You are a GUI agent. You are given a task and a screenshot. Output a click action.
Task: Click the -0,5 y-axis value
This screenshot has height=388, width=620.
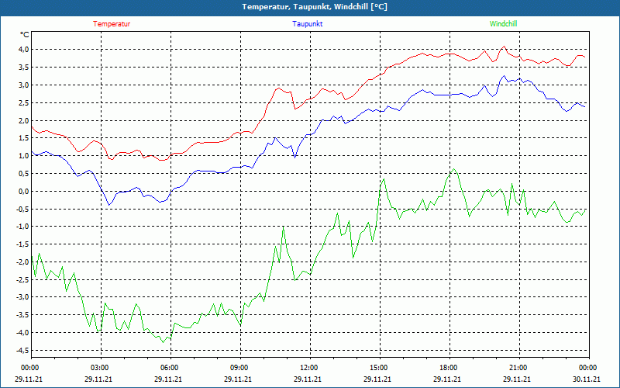(x=22, y=209)
